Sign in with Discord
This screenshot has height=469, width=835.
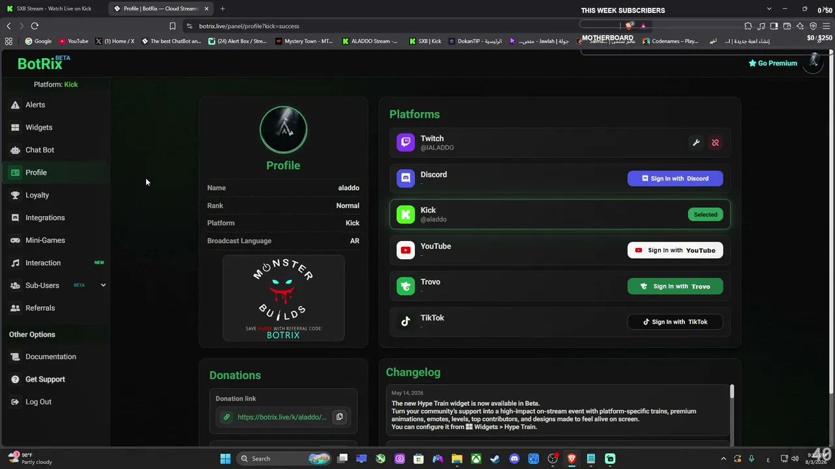coord(675,178)
